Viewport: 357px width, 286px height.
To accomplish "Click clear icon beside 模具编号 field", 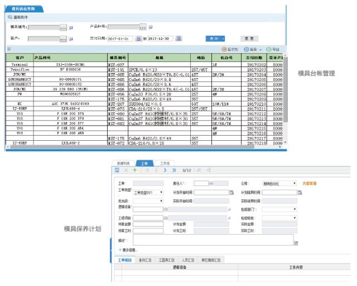I will click(71, 27).
